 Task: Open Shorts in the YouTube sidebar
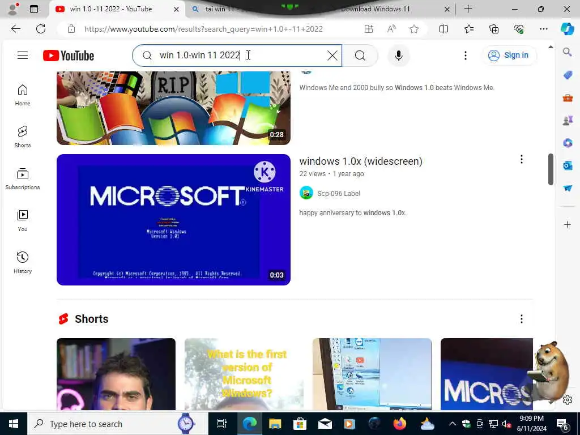(x=23, y=137)
